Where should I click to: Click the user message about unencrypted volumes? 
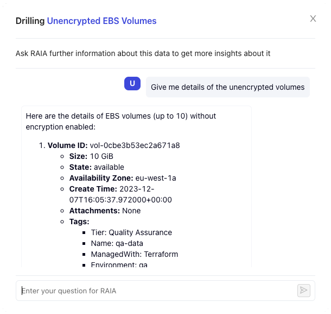[227, 87]
